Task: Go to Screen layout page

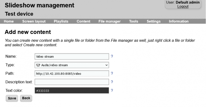Action: [34, 21]
